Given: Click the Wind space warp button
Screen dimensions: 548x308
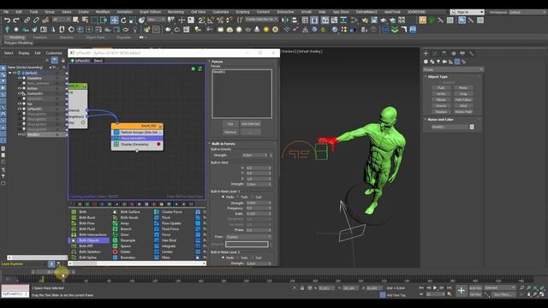Looking at the screenshot, I should [x=463, y=106].
